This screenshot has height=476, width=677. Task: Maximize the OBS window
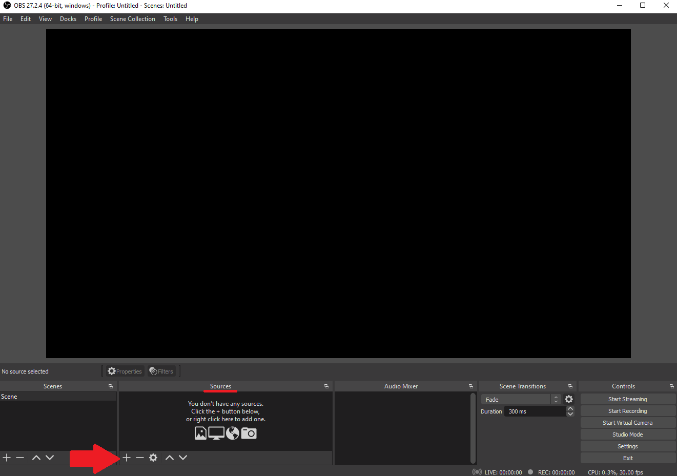(643, 6)
